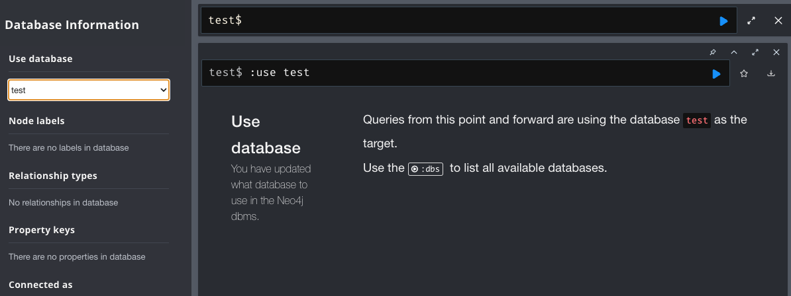Rerun the ':use test' frame command
This screenshot has height=296, width=791.
point(716,74)
